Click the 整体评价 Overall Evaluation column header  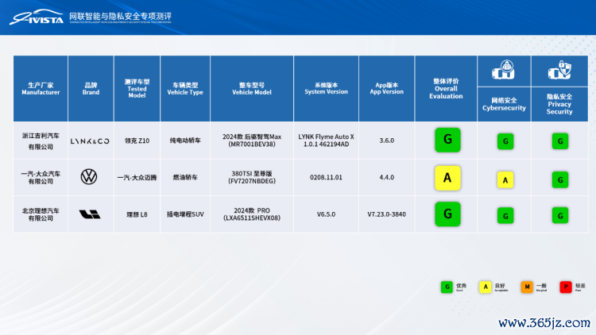coord(446,88)
